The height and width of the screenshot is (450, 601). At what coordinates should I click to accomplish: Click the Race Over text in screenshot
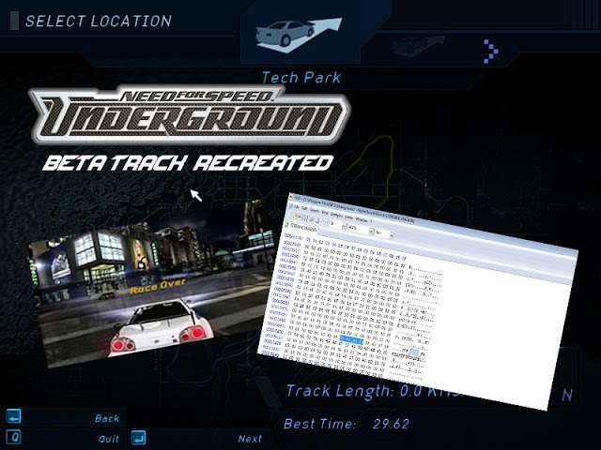pos(158,286)
